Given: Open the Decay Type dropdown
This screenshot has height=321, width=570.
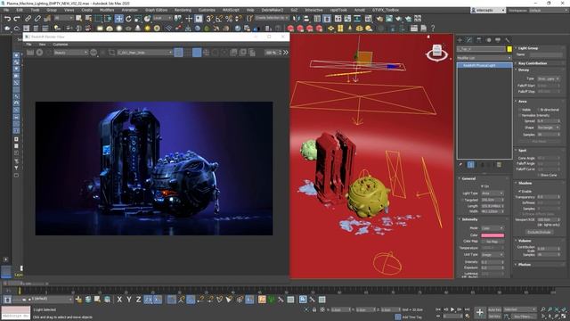Looking at the screenshot, I should [x=549, y=78].
